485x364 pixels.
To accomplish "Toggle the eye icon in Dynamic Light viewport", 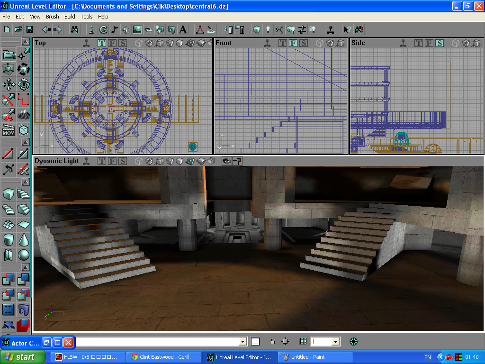I will 227,161.
